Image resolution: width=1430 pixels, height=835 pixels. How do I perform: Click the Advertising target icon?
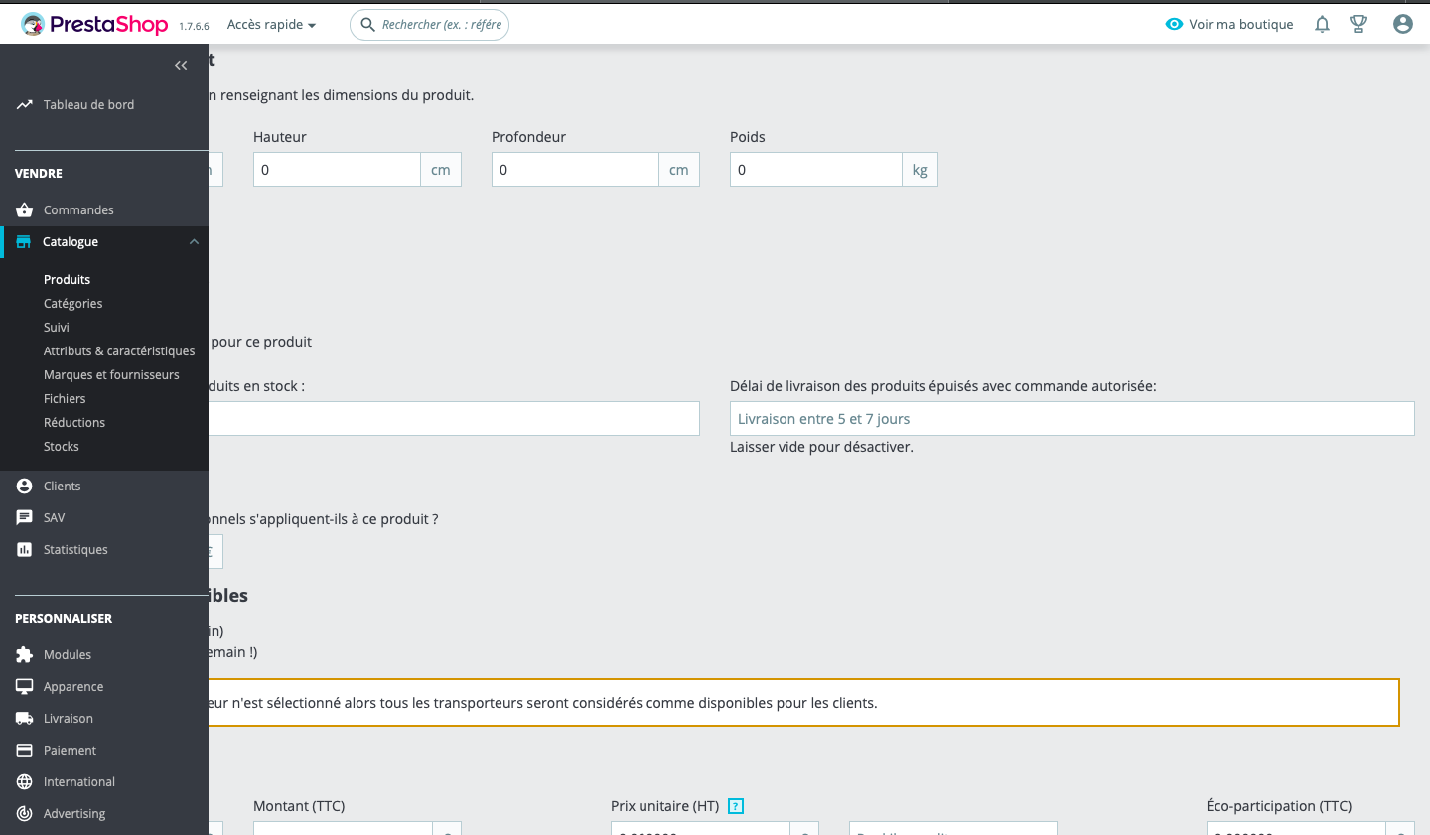(x=25, y=813)
